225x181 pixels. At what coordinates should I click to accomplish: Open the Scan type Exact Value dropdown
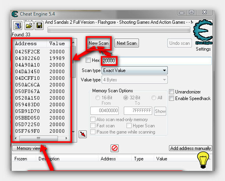point(135,70)
